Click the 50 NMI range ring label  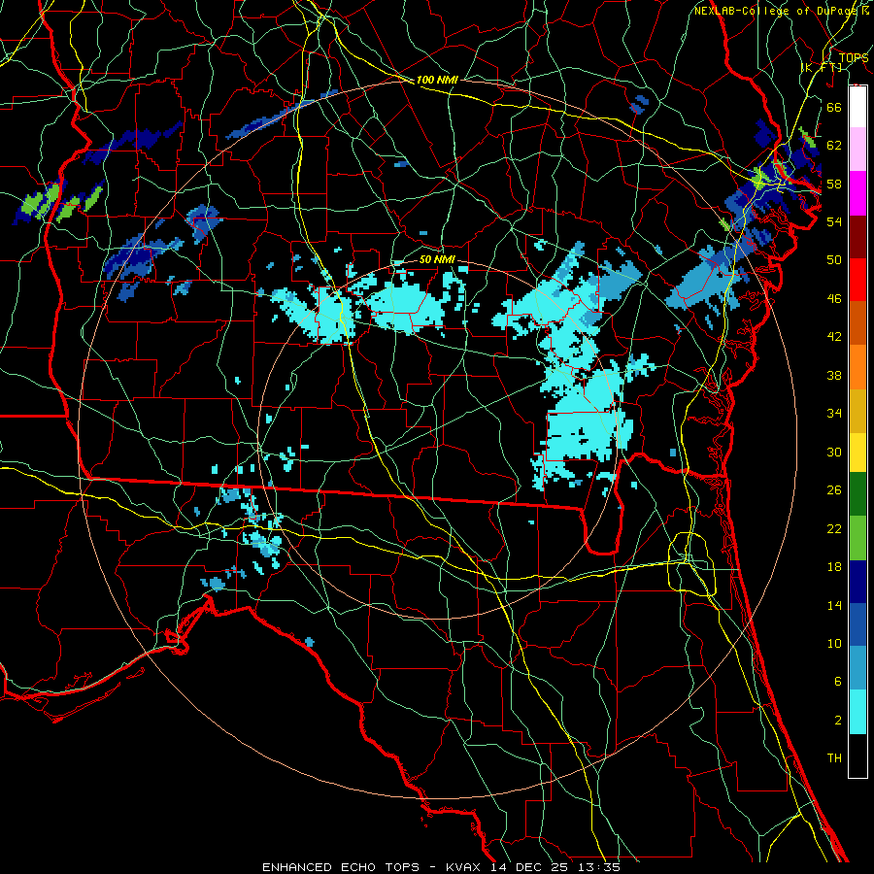[437, 259]
